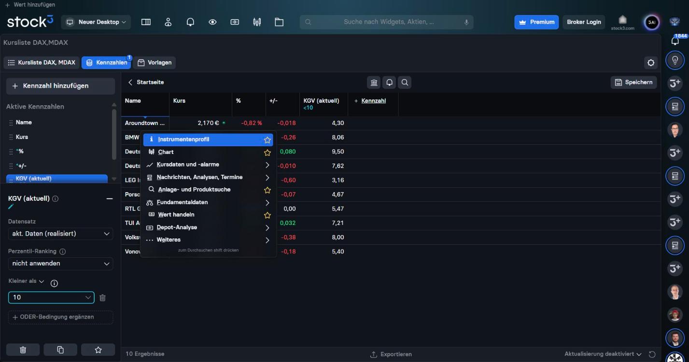Image resolution: width=689 pixels, height=362 pixels.
Task: Click the folder icon in the top toolbar
Action: (x=279, y=22)
